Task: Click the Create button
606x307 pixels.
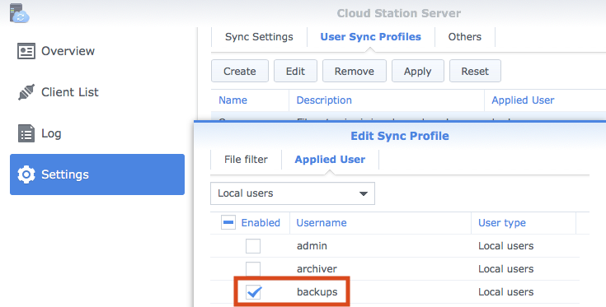Action: pyautogui.click(x=240, y=71)
